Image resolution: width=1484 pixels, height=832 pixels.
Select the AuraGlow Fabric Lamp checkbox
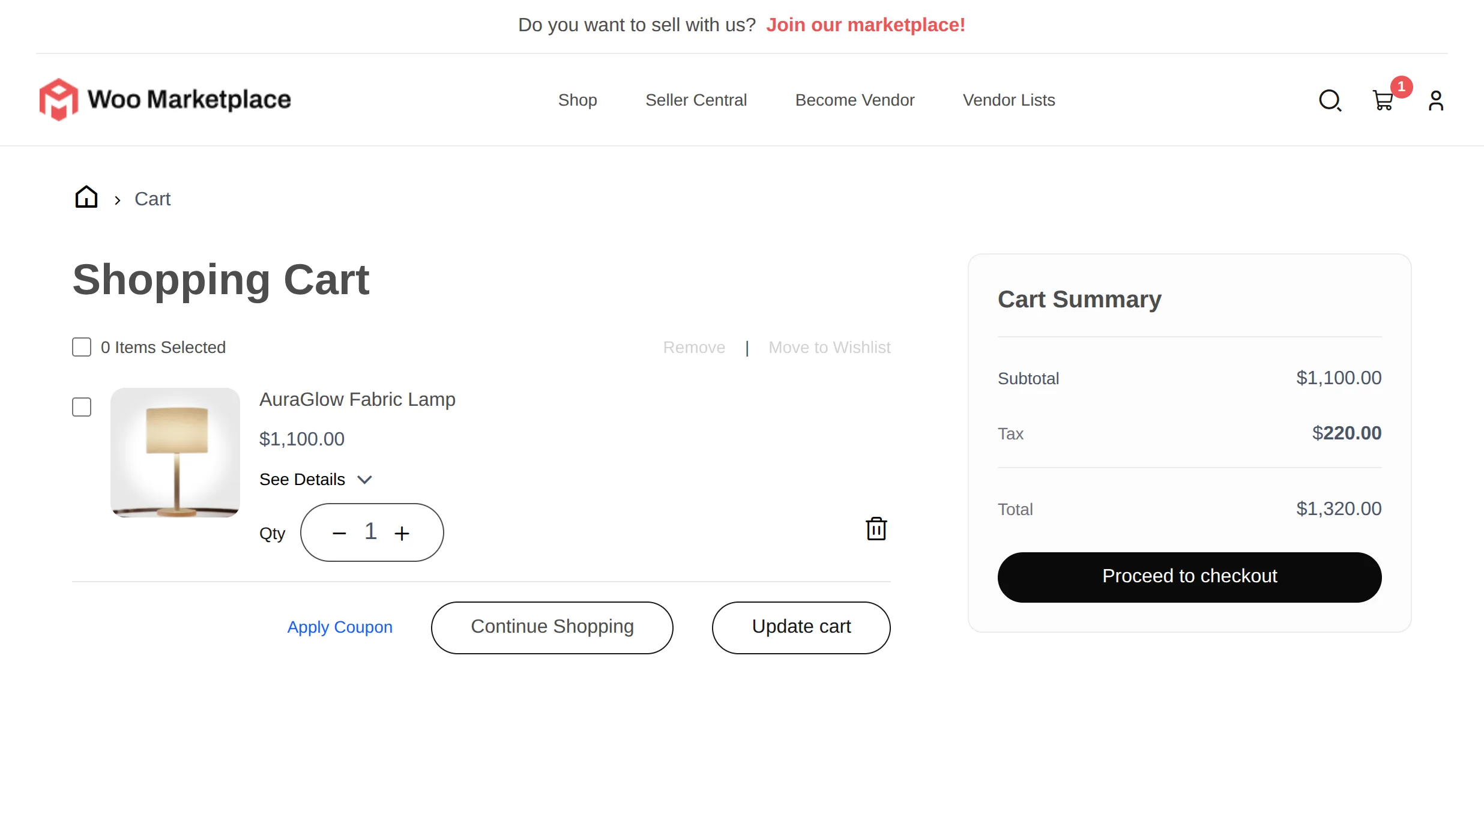(81, 406)
